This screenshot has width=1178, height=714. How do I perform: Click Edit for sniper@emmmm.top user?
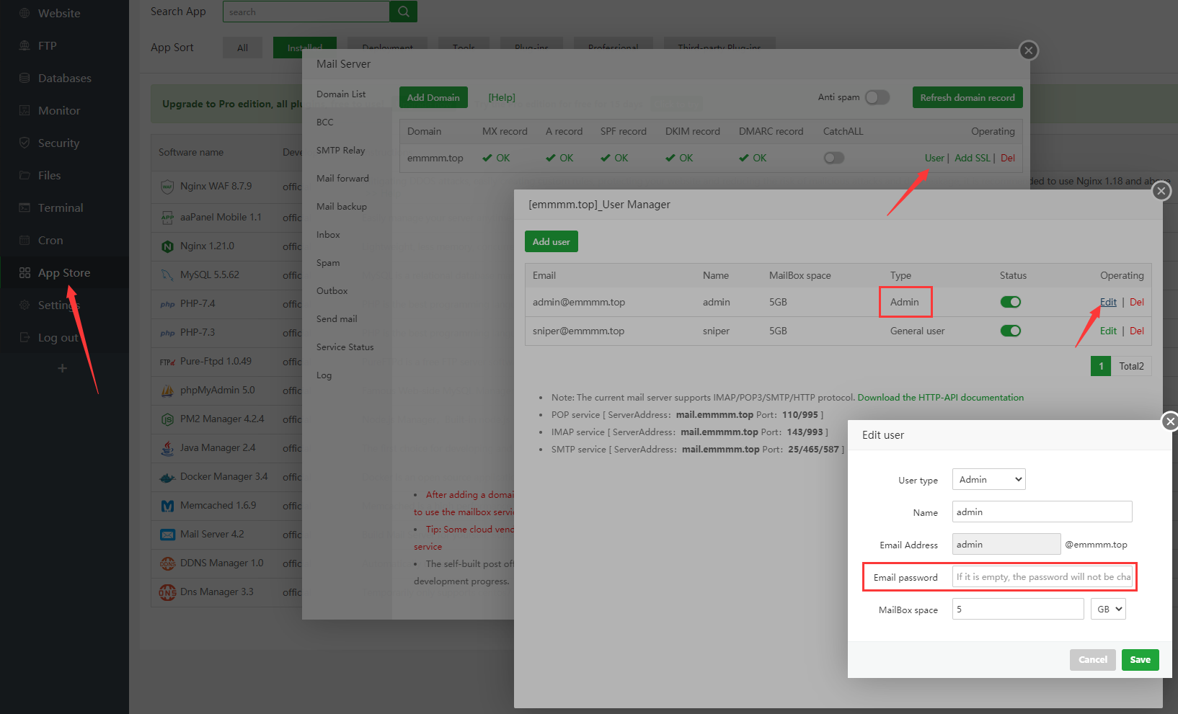1108,331
